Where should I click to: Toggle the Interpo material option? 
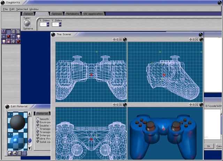(38, 135)
